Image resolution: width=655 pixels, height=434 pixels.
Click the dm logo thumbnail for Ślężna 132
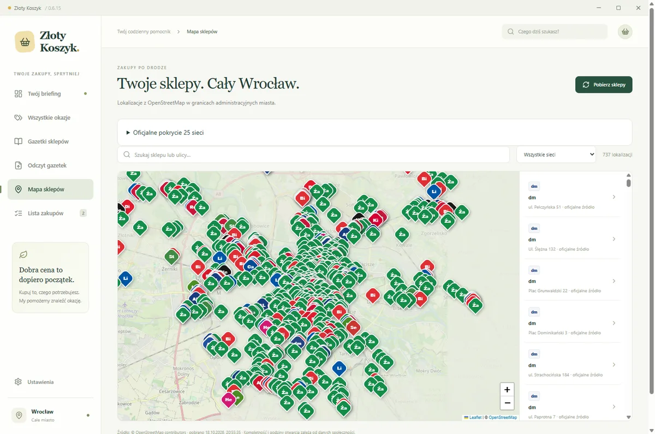(534, 228)
